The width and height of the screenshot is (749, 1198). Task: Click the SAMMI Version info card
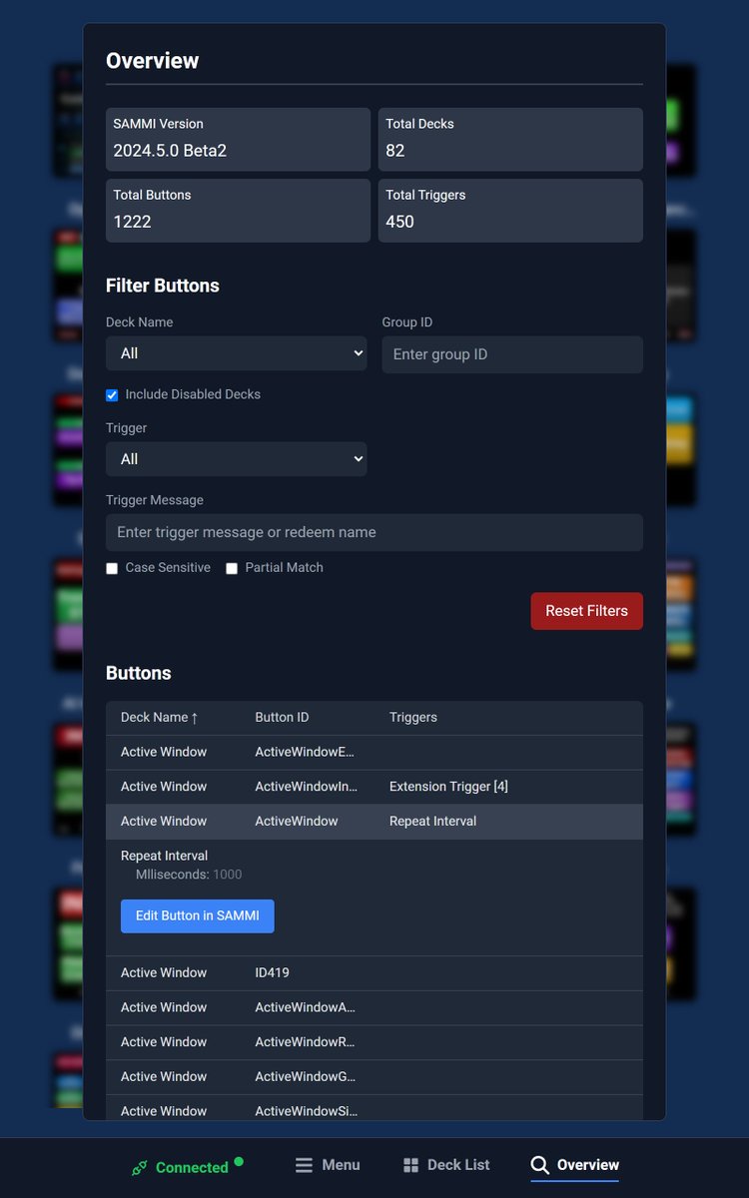238,139
